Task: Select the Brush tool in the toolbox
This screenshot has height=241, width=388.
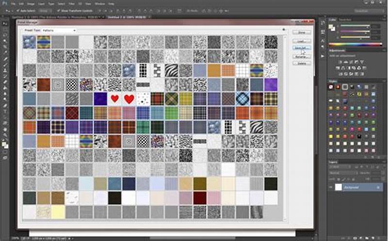Action: coord(5,65)
